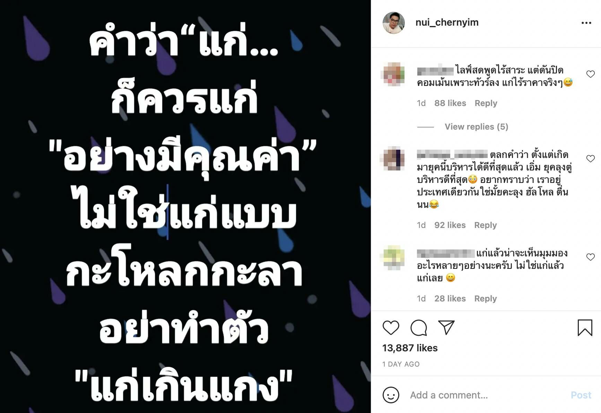Click the Post comment button

tap(581, 395)
